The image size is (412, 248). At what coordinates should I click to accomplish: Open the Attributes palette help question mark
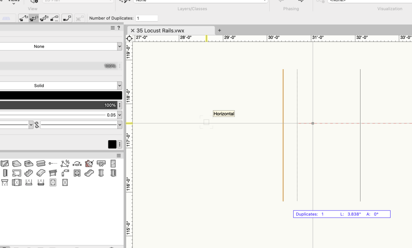pyautogui.click(x=119, y=28)
